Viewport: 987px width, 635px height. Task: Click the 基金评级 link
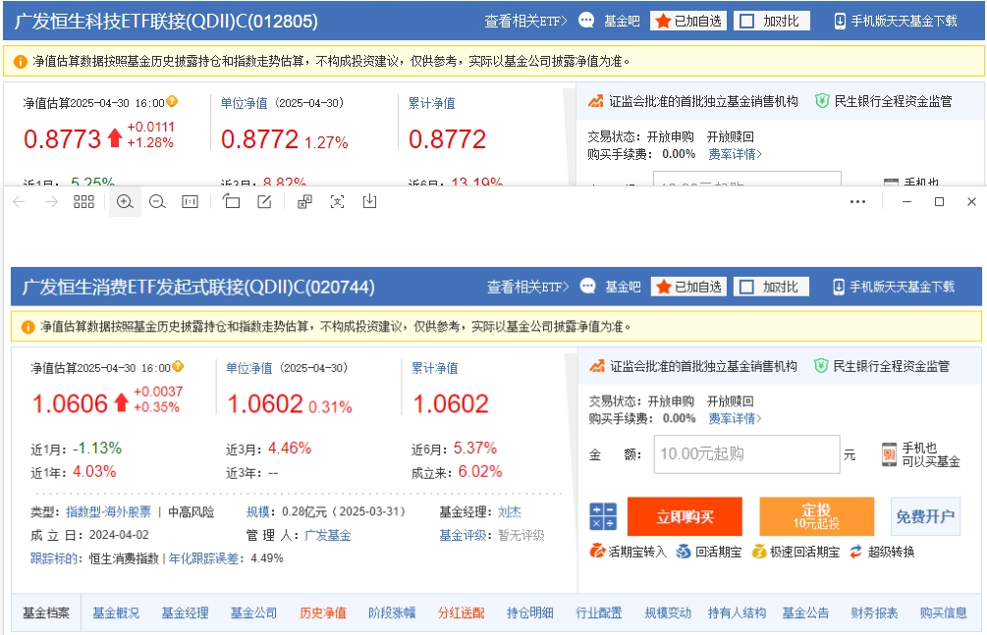point(463,536)
